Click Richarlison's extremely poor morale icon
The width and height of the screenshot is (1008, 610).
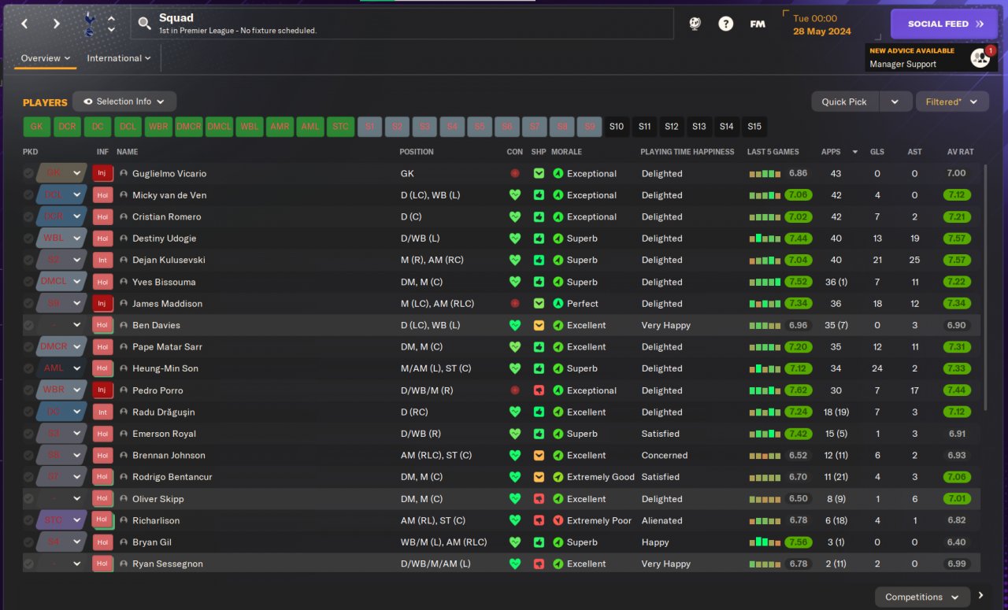click(558, 520)
